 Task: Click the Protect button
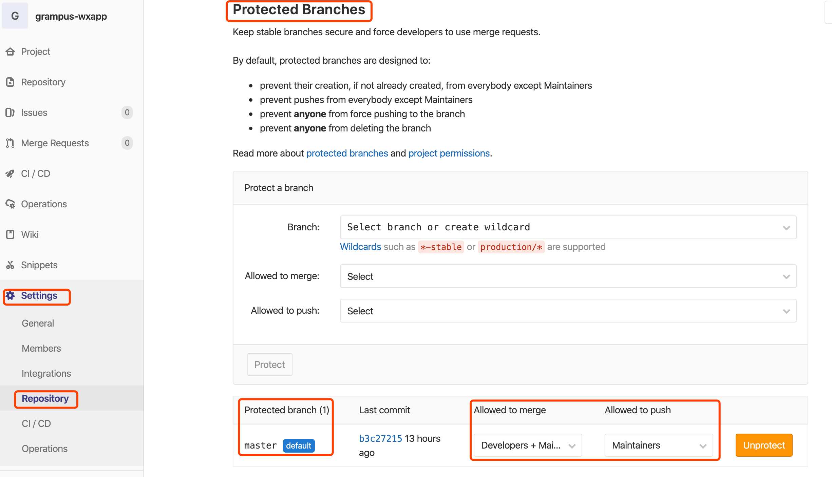coord(269,364)
